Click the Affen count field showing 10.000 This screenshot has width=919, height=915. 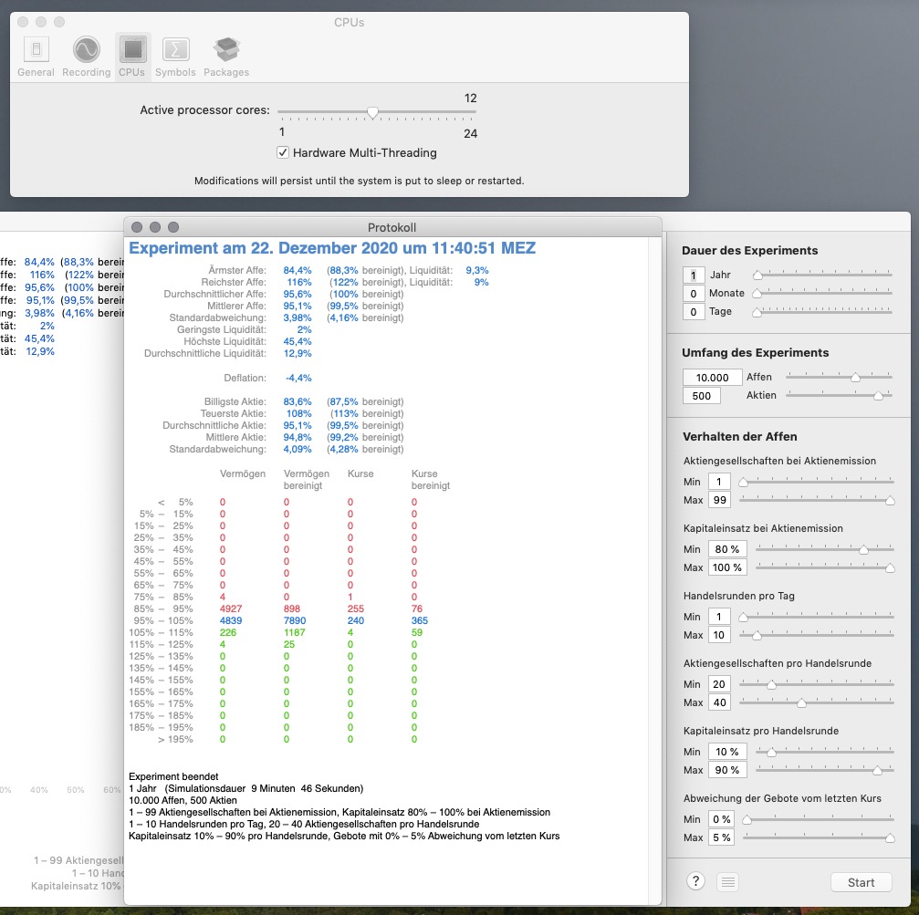[712, 378]
